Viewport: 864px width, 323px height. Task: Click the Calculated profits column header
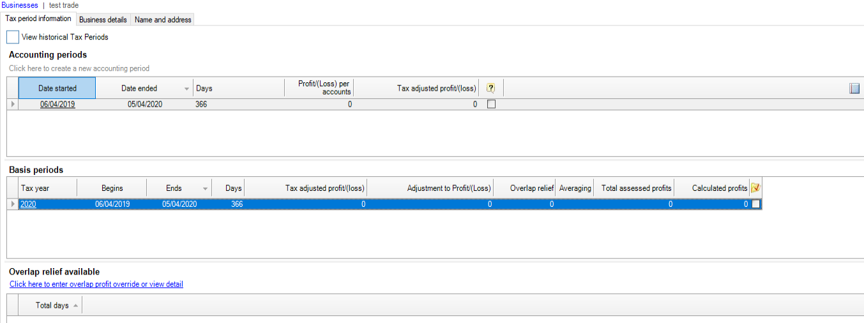[x=711, y=188]
